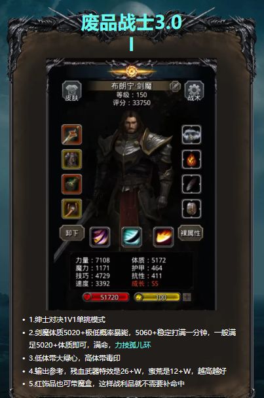
Task: Click the 卸下 unequip button
Action: tap(72, 233)
